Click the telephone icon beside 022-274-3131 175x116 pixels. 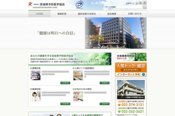click(x=119, y=105)
